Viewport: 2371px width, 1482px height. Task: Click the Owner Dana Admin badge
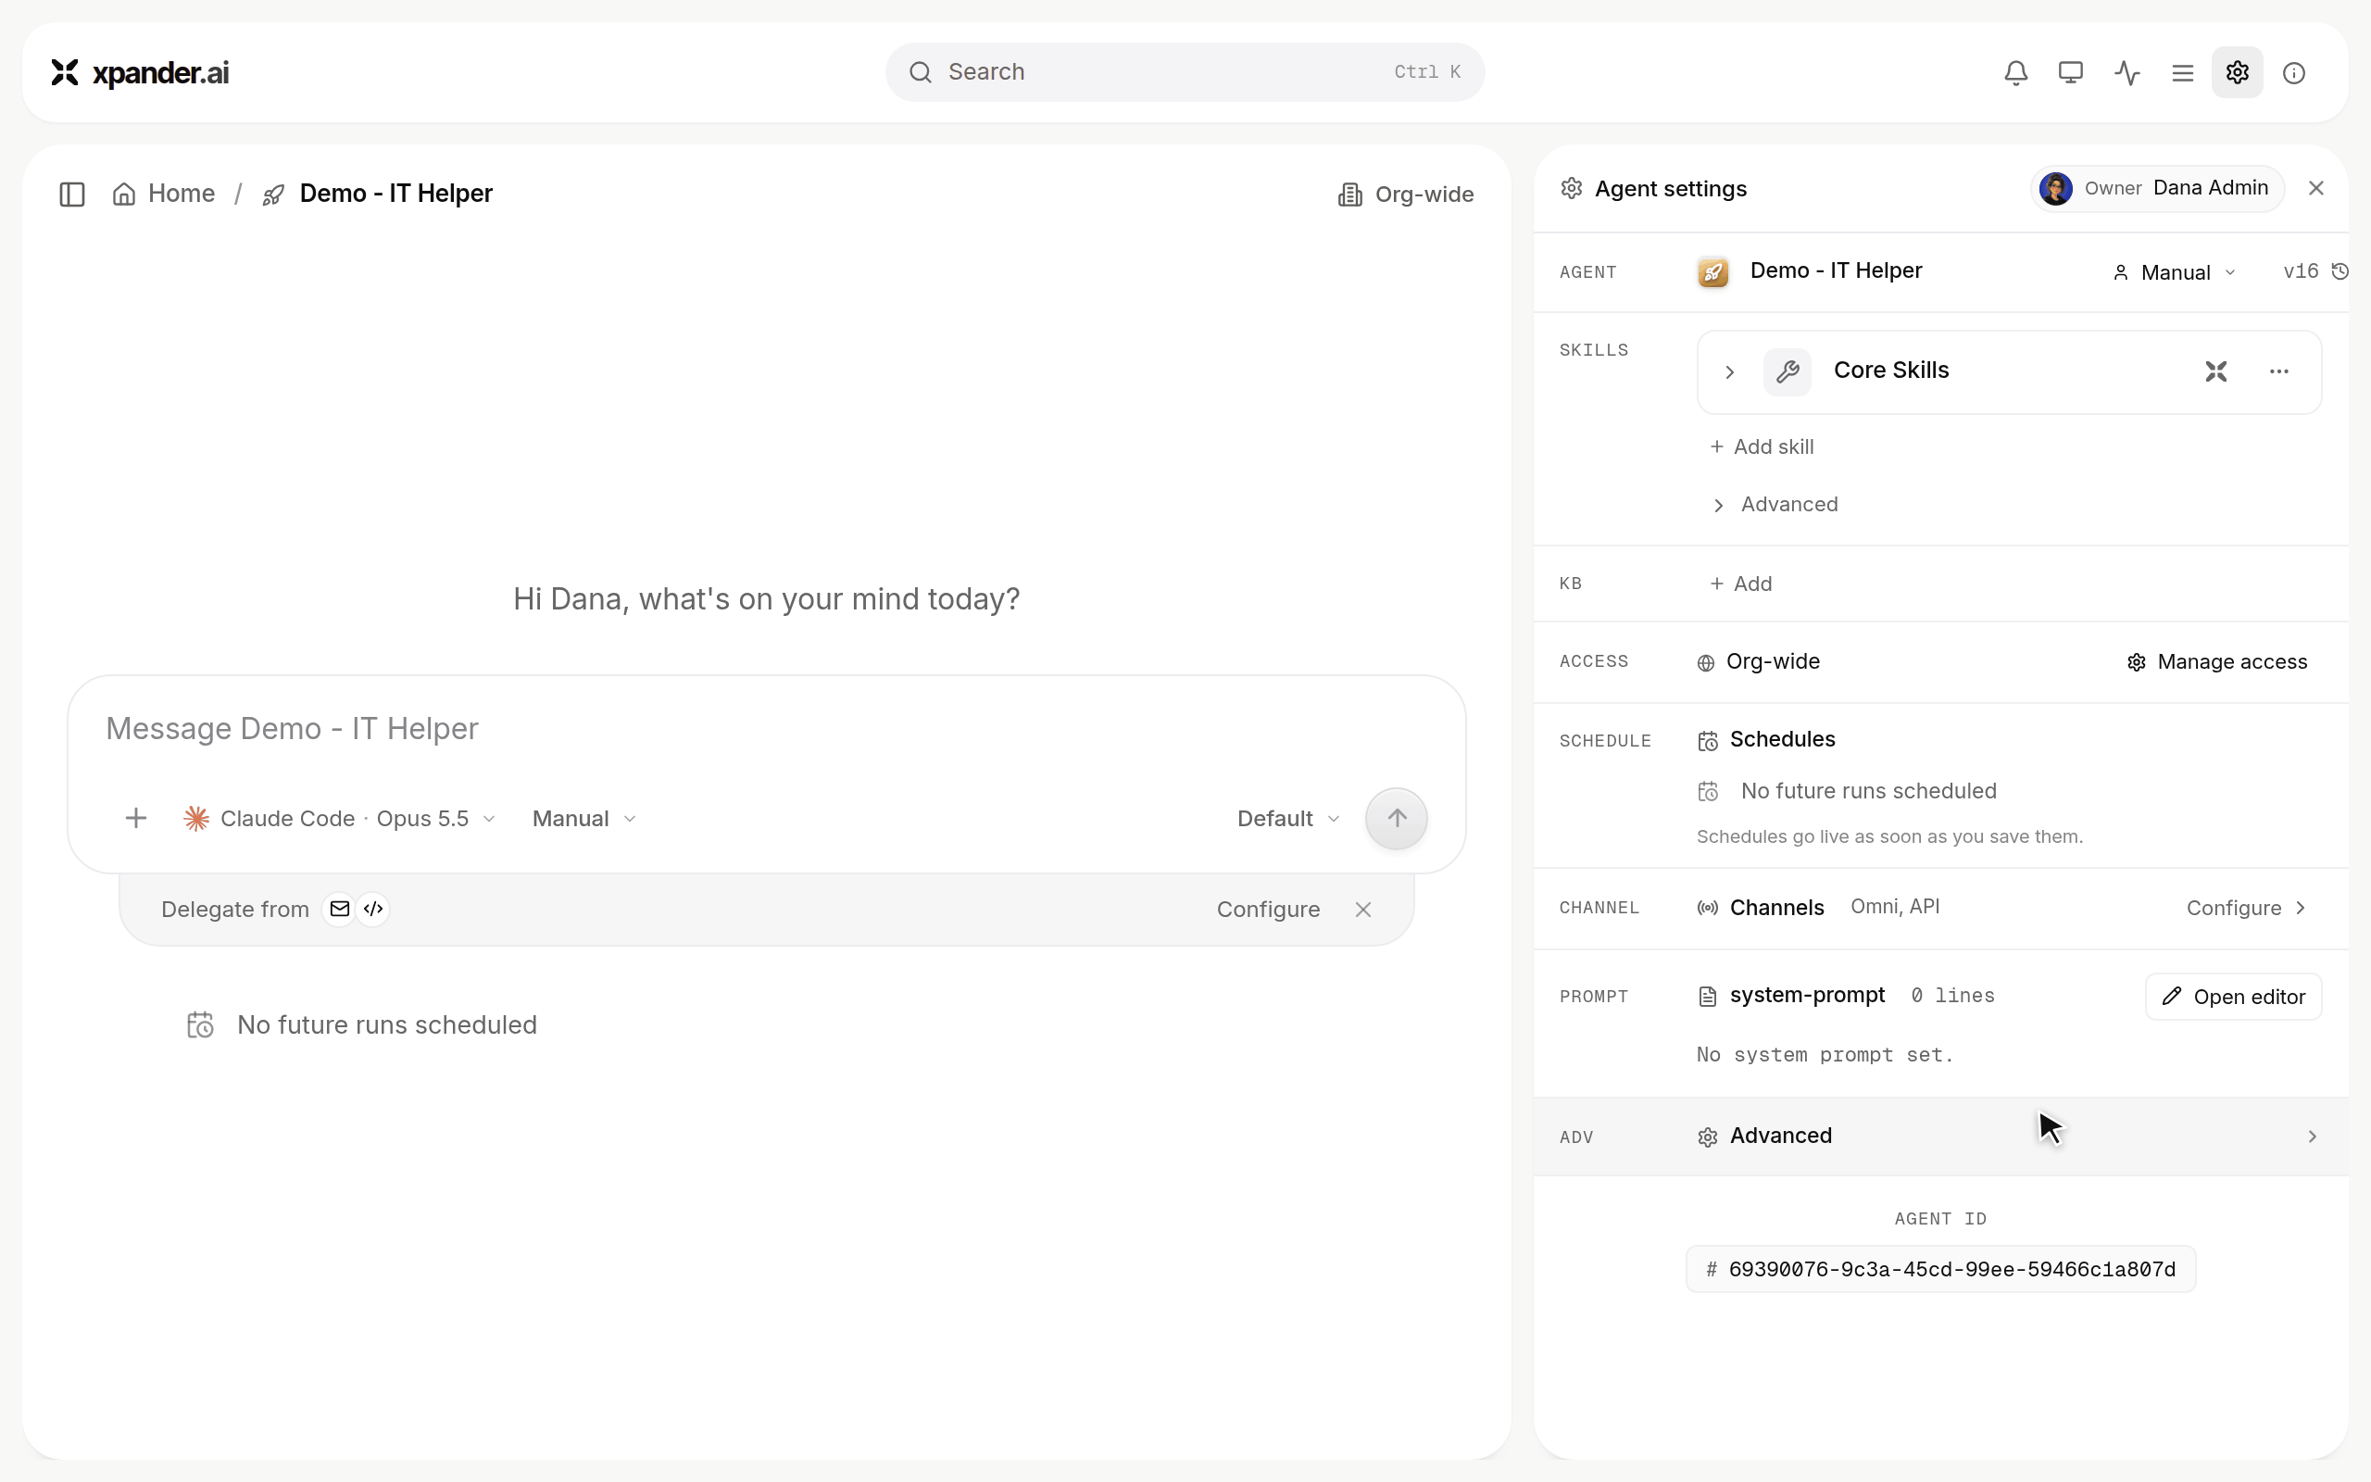tap(2156, 188)
